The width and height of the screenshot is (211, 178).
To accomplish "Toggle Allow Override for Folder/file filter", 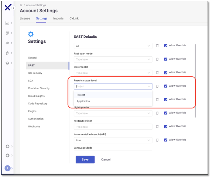I will click(166, 126).
